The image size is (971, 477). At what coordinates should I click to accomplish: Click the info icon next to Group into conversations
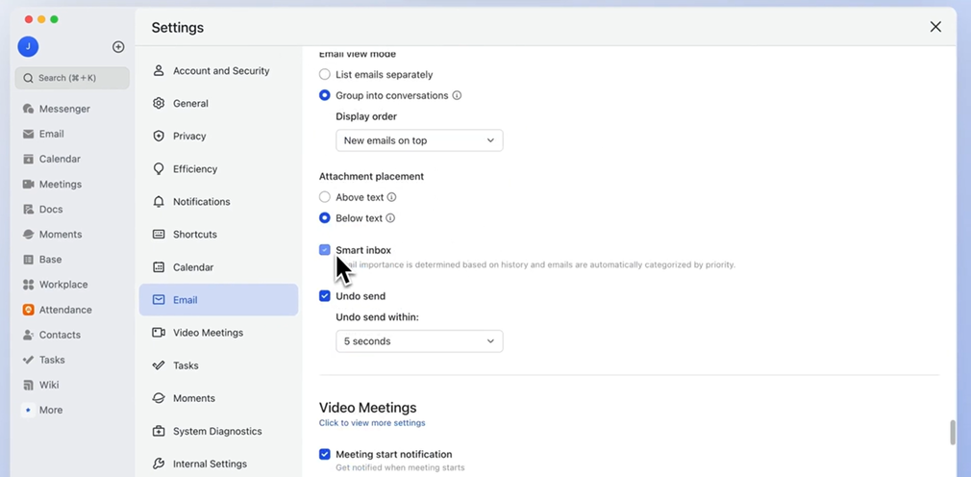tap(457, 95)
